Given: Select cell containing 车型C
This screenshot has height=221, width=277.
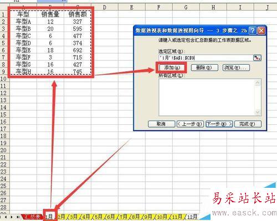Looking at the screenshot, I should click(23, 36).
